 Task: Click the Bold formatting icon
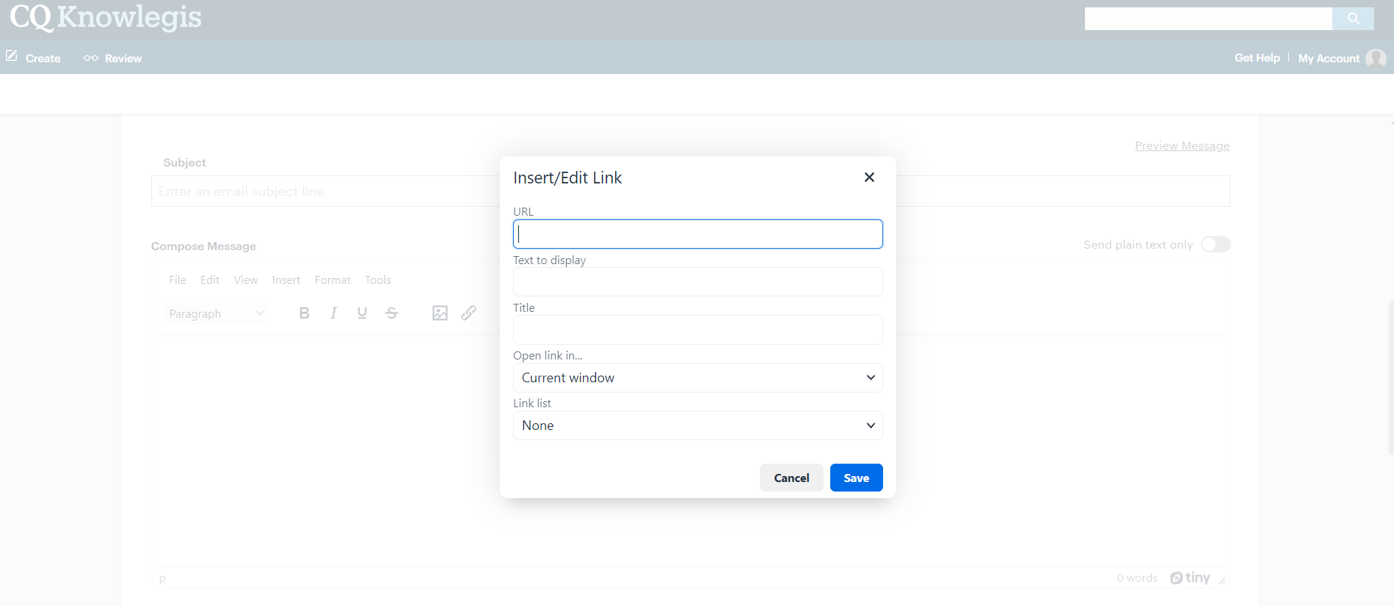tap(304, 313)
